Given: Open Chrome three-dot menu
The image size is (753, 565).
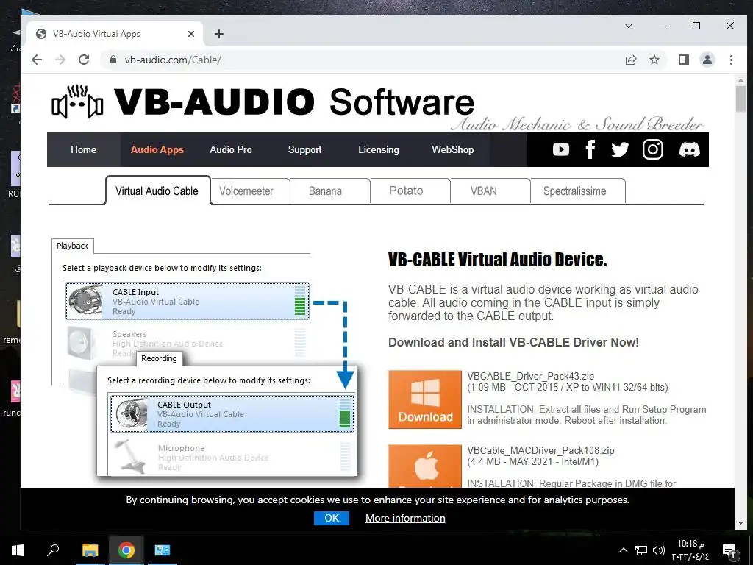Looking at the screenshot, I should click(x=731, y=60).
